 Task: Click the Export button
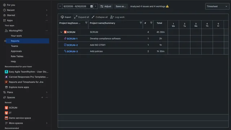coord(66,17)
